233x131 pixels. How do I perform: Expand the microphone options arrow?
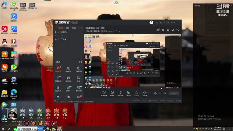(x=140, y=93)
